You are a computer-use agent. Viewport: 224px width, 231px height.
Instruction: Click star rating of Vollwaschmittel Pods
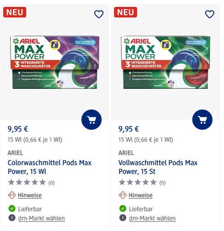click(x=138, y=182)
